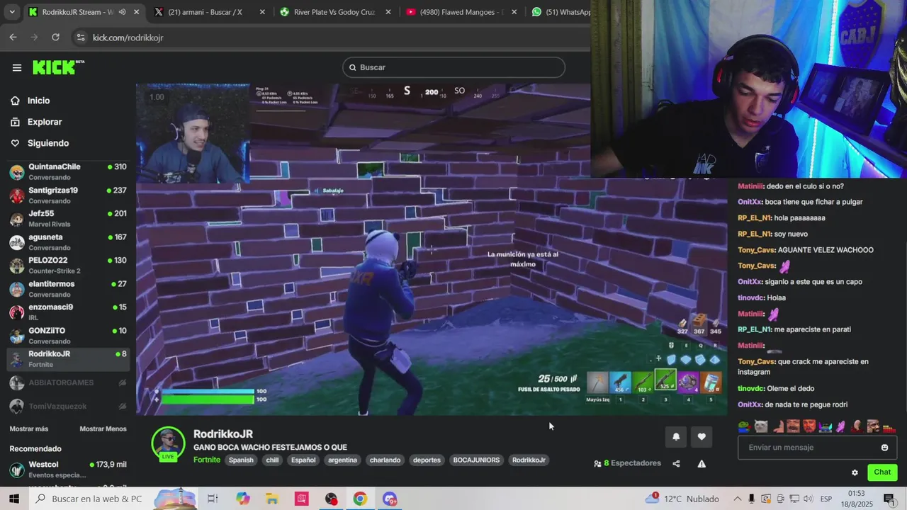
Task: Open the 8 Espectadores viewer list
Action: pyautogui.click(x=628, y=463)
